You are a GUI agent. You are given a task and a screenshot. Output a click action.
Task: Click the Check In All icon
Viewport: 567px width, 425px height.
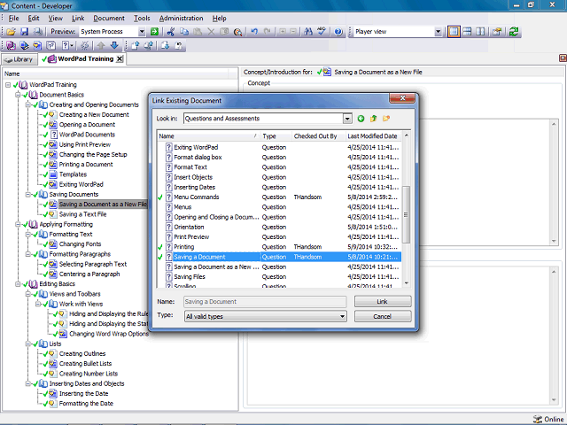[148, 45]
